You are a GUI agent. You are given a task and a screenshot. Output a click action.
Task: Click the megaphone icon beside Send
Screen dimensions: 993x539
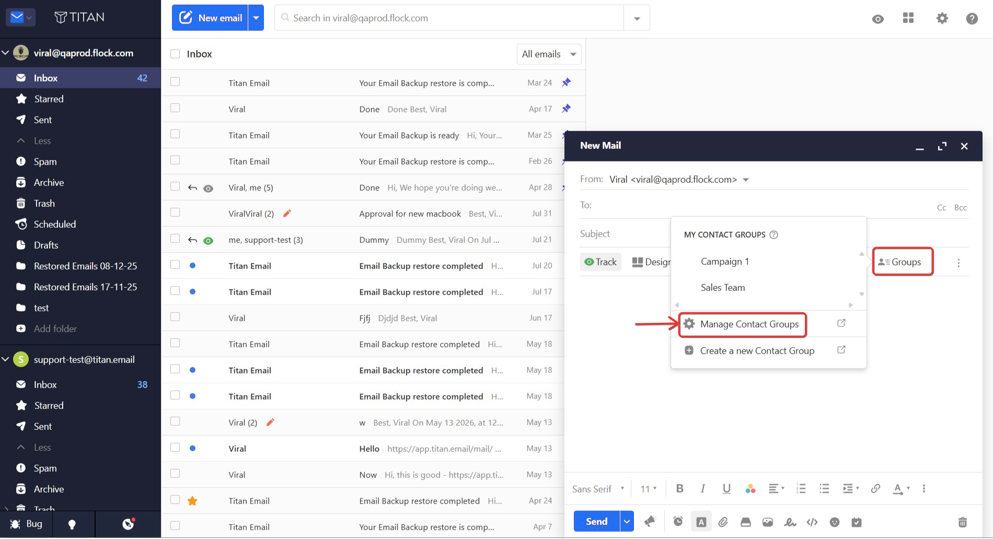pos(650,521)
